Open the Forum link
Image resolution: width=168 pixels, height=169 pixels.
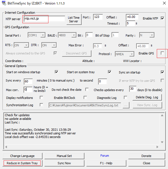pyautogui.click(x=105, y=156)
